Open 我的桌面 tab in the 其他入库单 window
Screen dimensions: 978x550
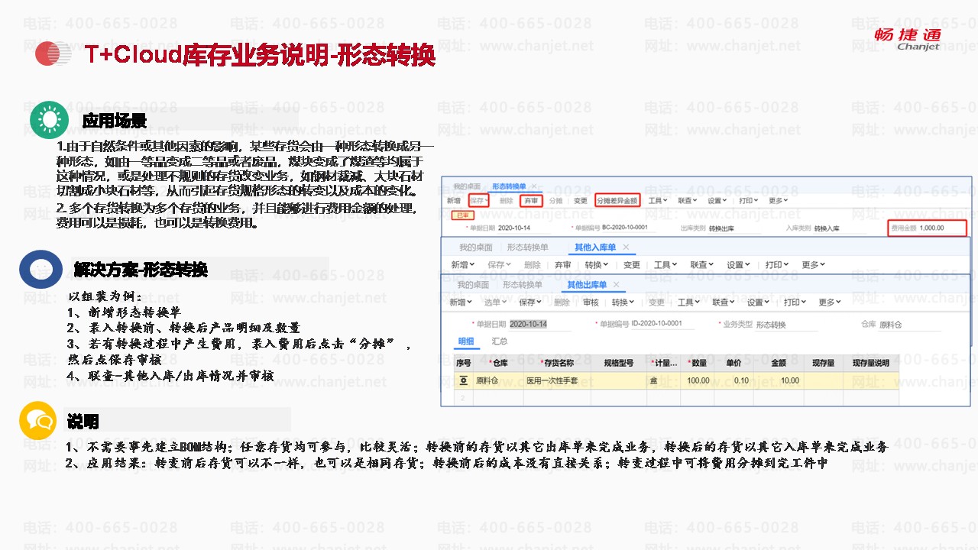[475, 247]
